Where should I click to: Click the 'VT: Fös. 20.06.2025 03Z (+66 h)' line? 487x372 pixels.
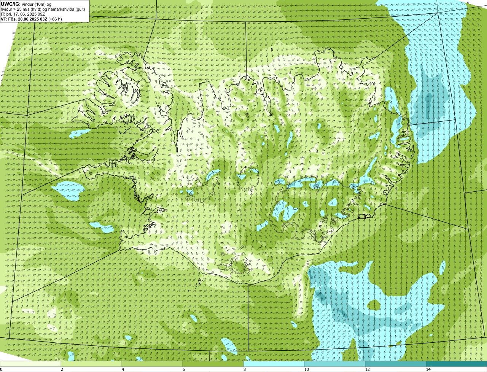tap(32, 19)
